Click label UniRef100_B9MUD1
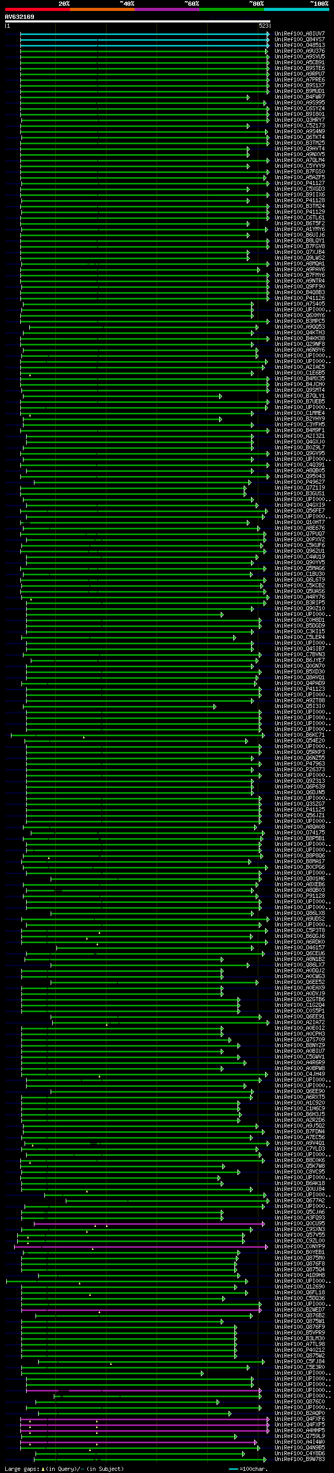334x1473 pixels. pyautogui.click(x=299, y=91)
